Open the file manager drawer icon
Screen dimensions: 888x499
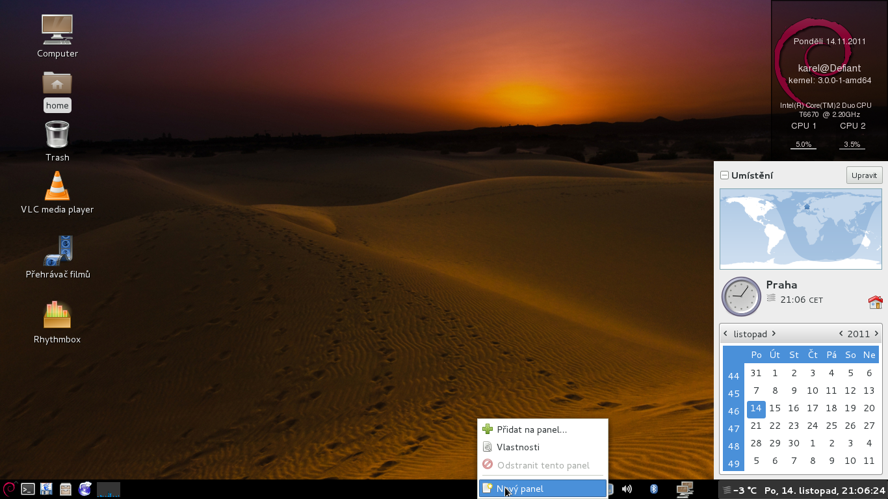[66, 489]
